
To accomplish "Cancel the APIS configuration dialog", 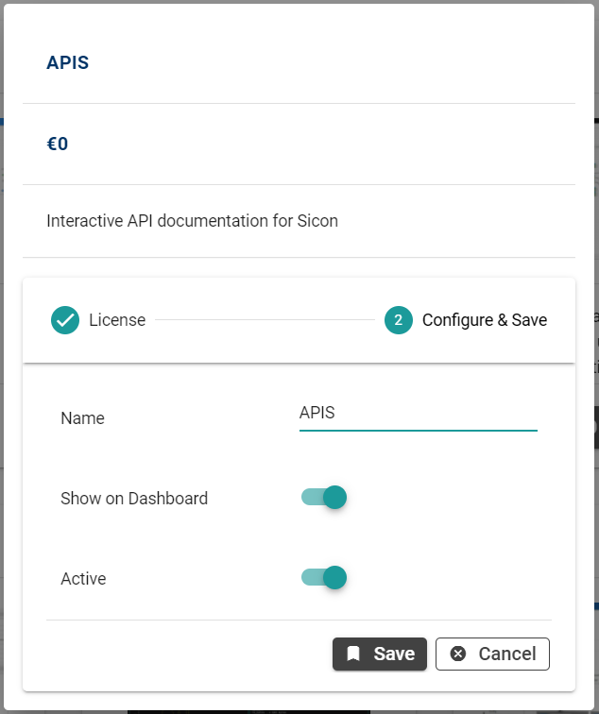I will tap(492, 654).
